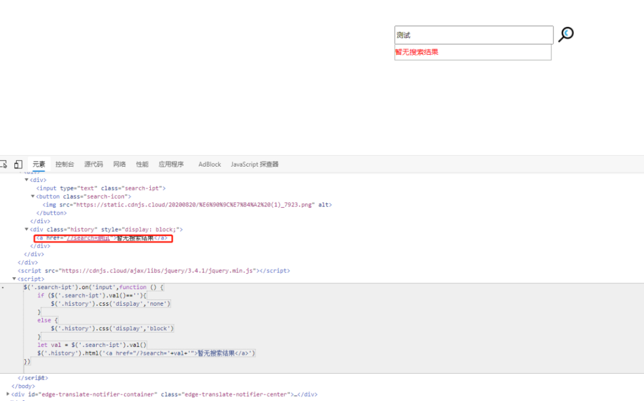Open the 源代码 tab
This screenshot has width=644, height=401.
click(x=94, y=164)
